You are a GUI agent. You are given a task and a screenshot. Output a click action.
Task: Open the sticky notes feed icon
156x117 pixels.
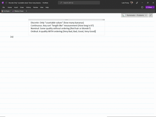click(142, 7)
